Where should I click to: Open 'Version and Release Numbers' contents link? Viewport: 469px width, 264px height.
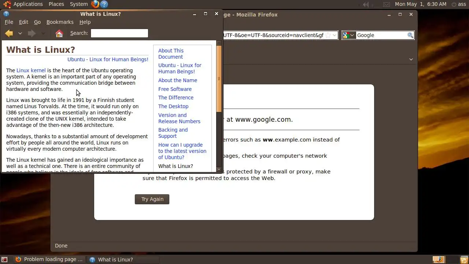point(179,118)
